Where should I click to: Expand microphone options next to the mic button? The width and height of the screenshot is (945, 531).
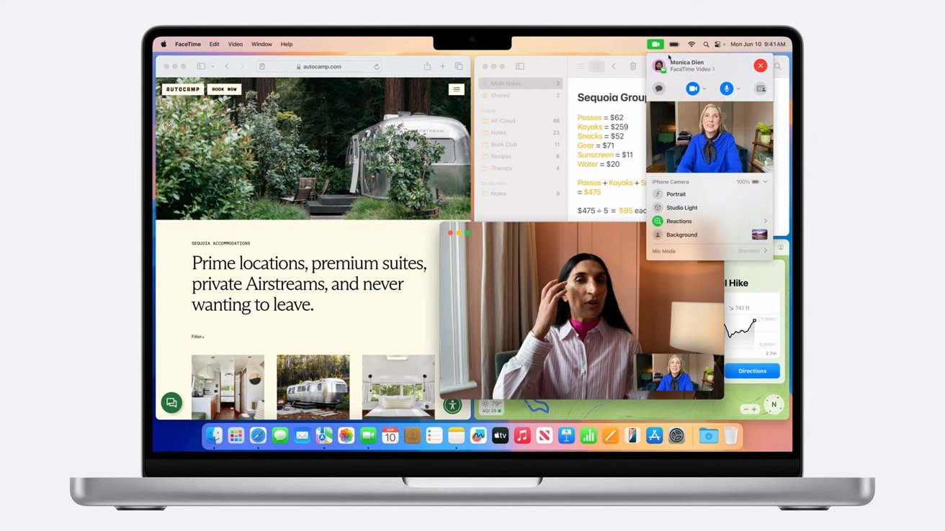coord(738,88)
